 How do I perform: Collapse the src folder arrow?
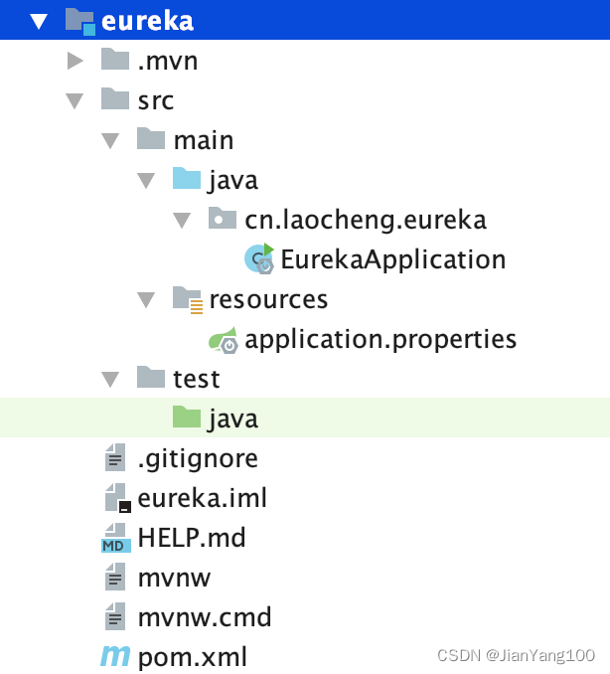click(x=75, y=101)
